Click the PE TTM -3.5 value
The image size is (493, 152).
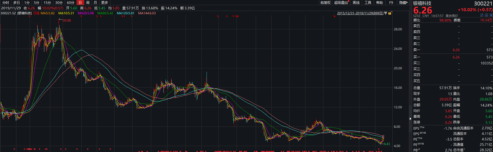(x=449, y=139)
